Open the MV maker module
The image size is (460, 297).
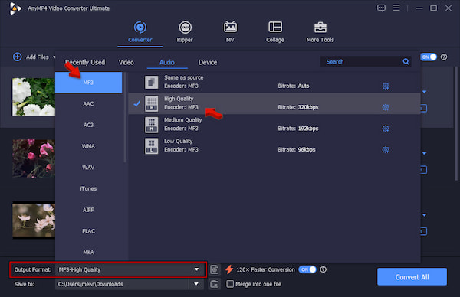230,31
